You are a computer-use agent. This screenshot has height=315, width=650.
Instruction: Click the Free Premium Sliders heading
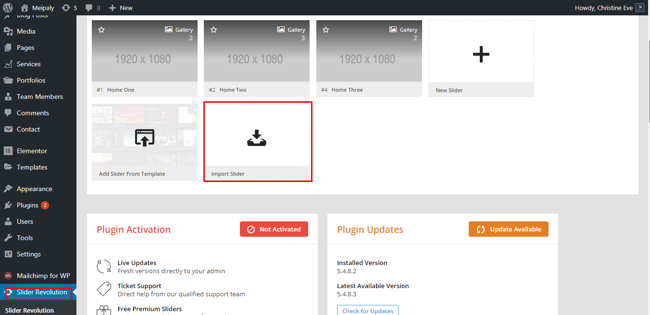(x=150, y=309)
